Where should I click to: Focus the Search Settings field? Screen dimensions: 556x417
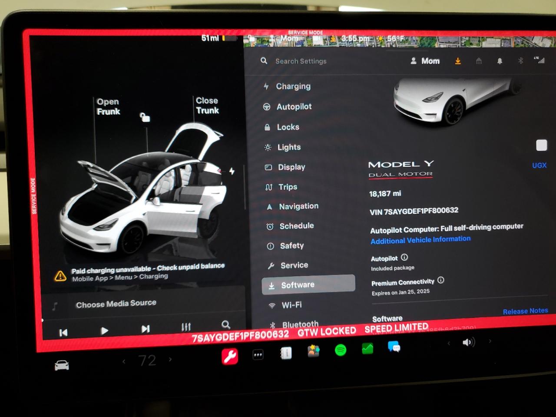click(x=301, y=61)
